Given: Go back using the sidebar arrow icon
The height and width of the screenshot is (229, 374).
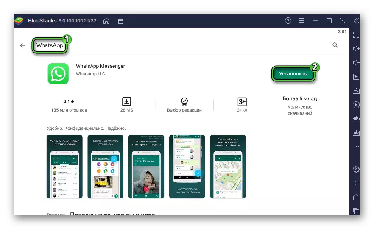Looking at the screenshot, I should click(x=356, y=183).
